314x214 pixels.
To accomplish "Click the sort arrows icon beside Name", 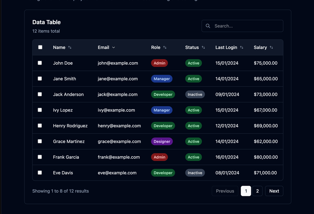I will click(70, 47).
